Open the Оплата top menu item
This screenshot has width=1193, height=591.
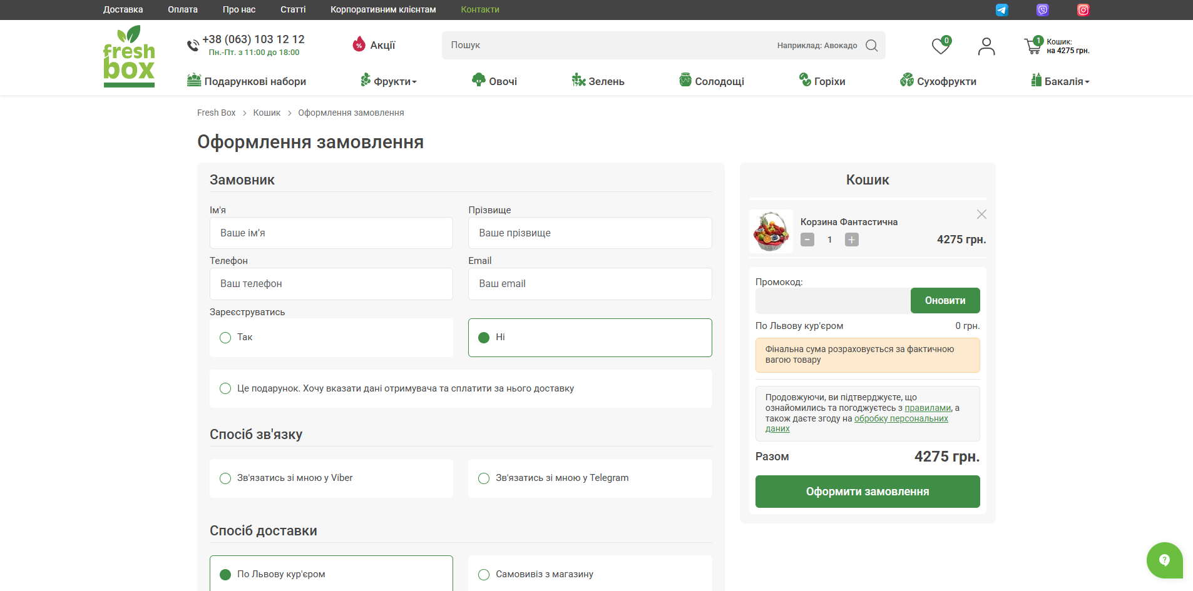click(183, 9)
